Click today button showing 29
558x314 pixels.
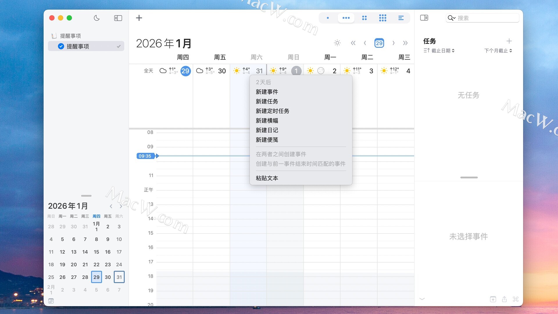point(379,43)
